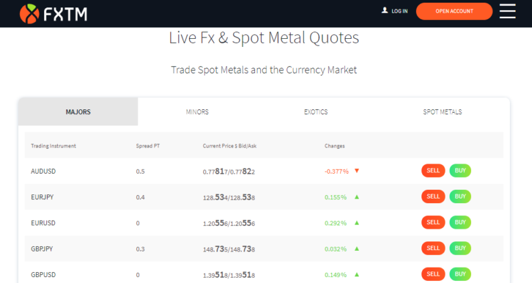Switch to the Majors tab
This screenshot has width=532, height=283.
78,112
